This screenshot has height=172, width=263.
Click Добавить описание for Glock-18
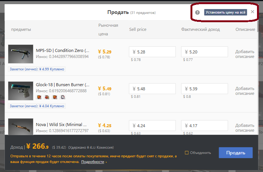pyautogui.click(x=245, y=91)
